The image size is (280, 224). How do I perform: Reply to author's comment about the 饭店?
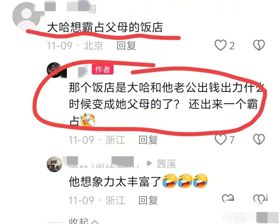coord(148,140)
